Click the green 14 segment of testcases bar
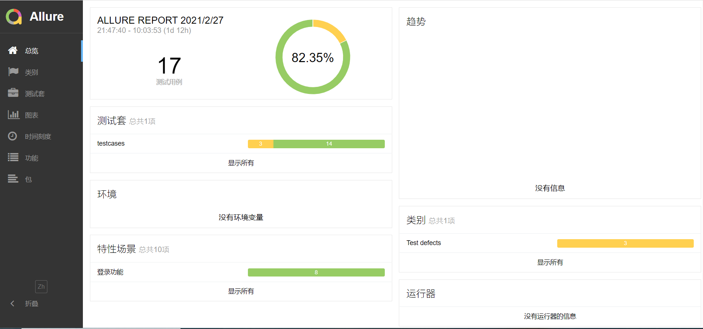The height and width of the screenshot is (329, 703). (329, 144)
